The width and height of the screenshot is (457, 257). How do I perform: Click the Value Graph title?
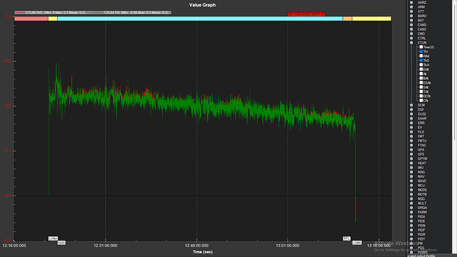point(202,5)
